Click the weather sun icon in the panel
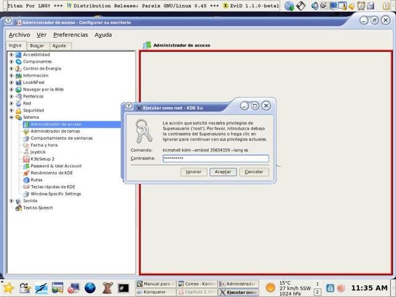The image size is (396, 297). (x=270, y=288)
